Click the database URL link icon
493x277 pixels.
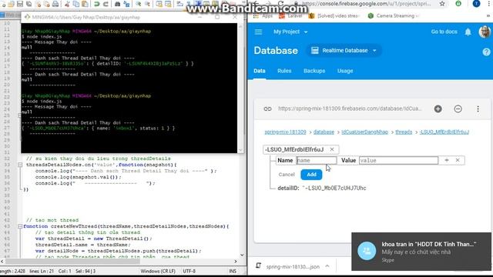[x=267, y=108]
